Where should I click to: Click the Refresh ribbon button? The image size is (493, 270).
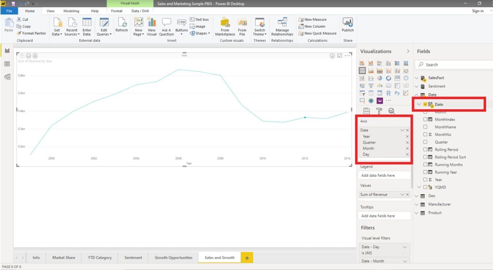tap(122, 25)
